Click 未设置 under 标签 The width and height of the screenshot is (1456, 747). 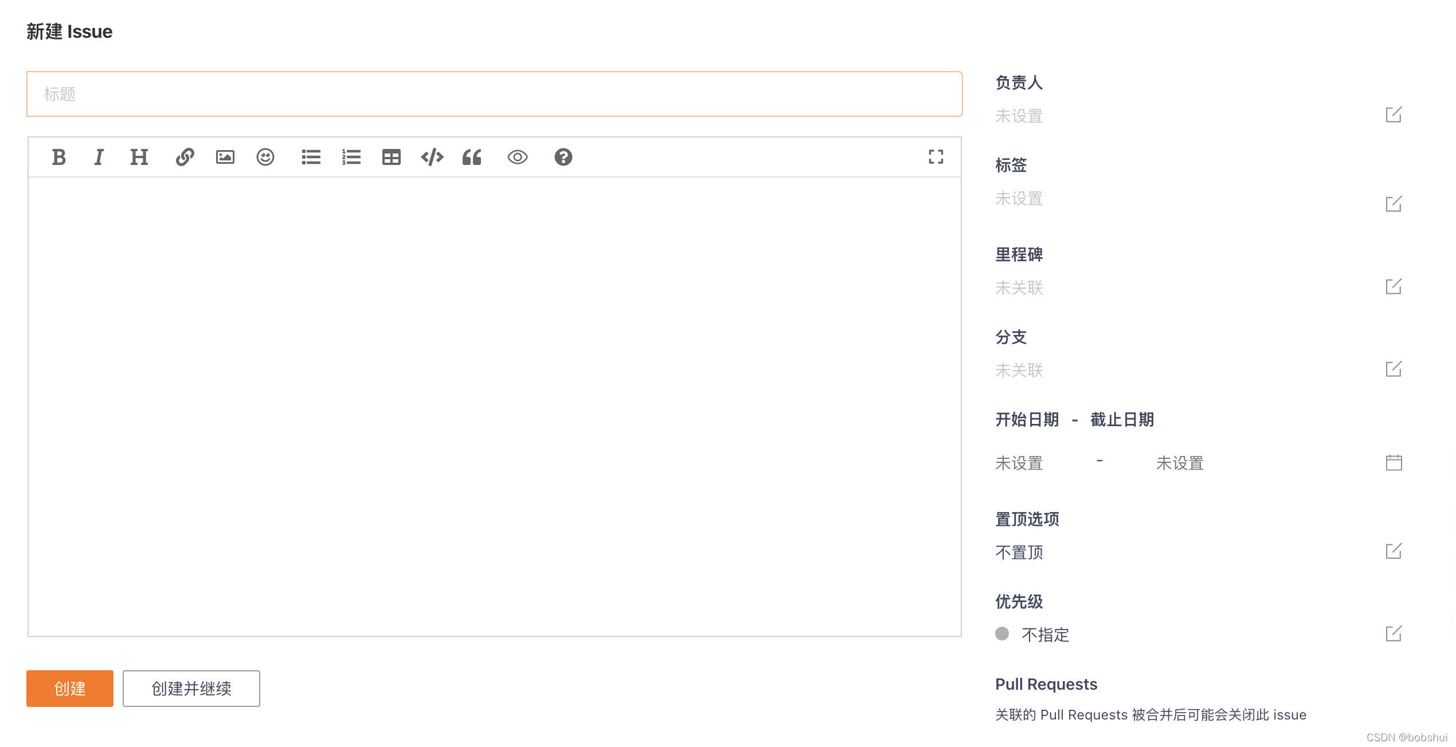[1019, 198]
